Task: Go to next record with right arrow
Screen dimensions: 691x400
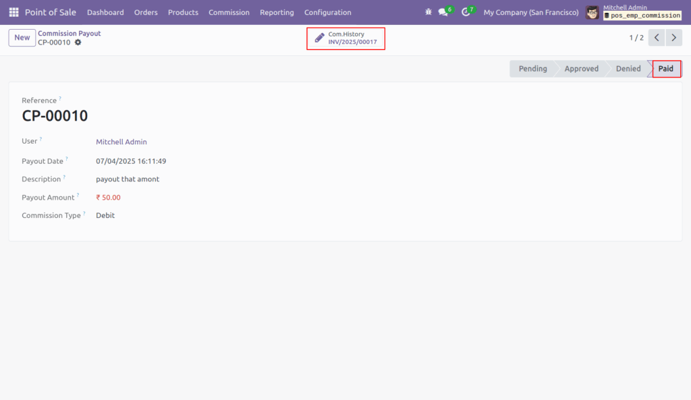Action: pyautogui.click(x=673, y=37)
